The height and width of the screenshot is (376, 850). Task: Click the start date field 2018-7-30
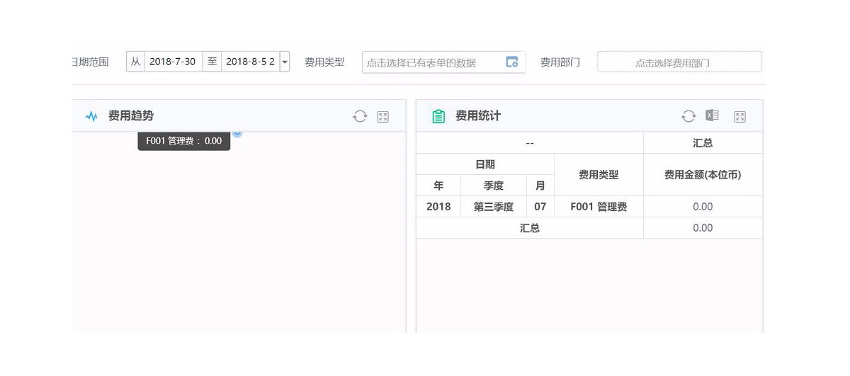173,62
